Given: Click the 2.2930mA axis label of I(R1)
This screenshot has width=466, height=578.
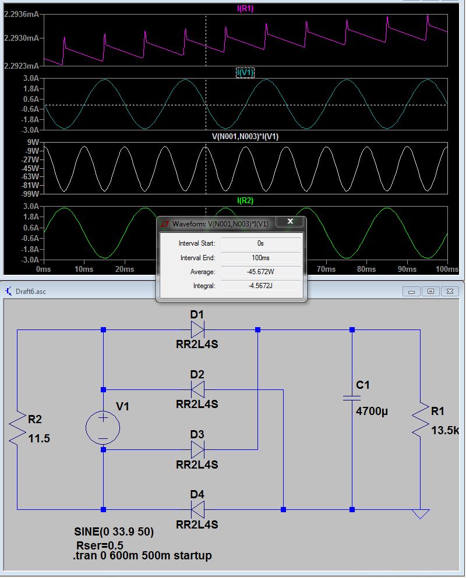Looking at the screenshot, I should coord(22,38).
